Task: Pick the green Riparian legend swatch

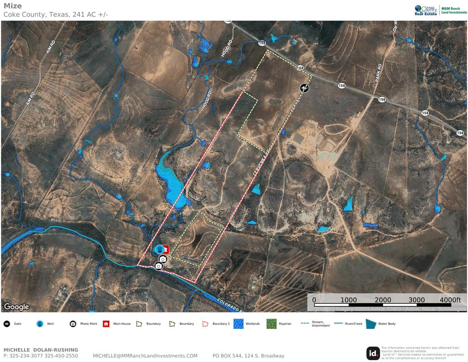Action: point(271,324)
